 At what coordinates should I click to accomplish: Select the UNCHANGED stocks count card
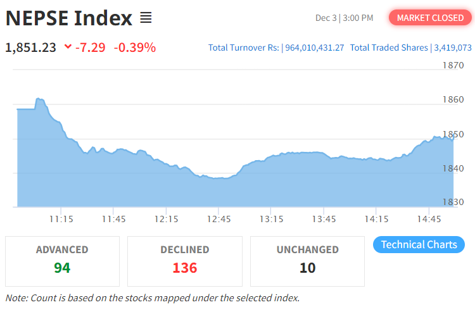click(x=307, y=261)
